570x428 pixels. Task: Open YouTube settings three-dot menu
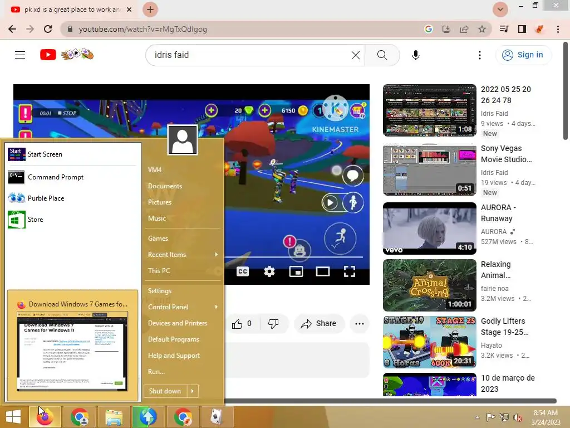coord(479,55)
